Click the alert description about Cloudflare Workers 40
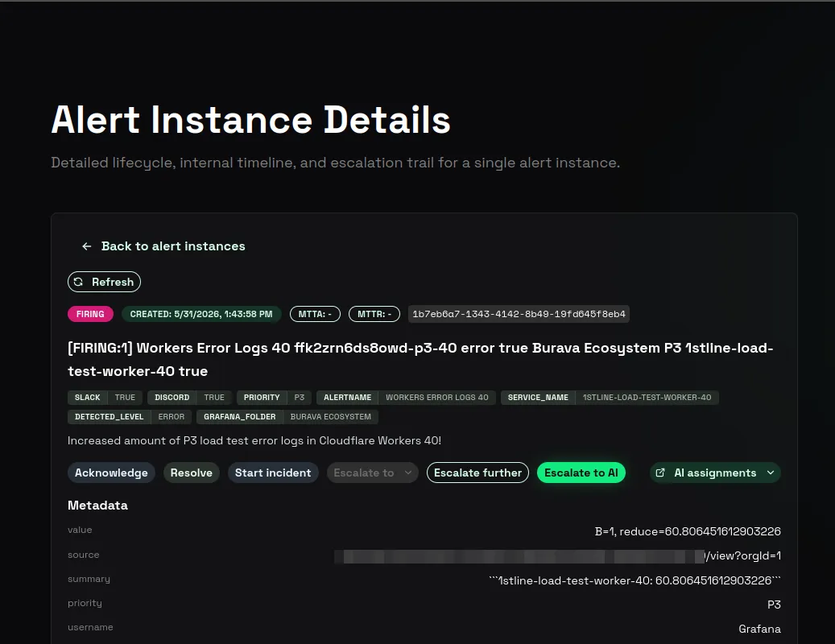The width and height of the screenshot is (835, 644). 254,440
